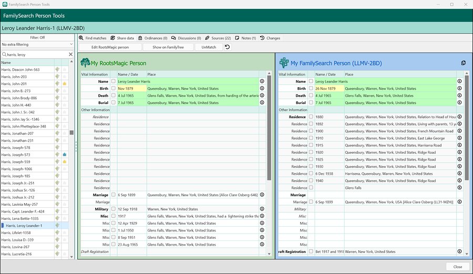Clear the search box with the X icon
473x274 pixels.
pos(70,54)
